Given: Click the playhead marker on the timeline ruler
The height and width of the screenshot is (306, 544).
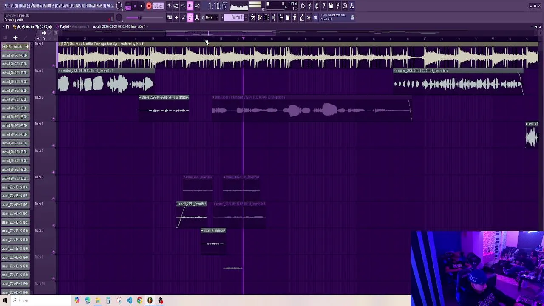Looking at the screenshot, I should (x=243, y=38).
